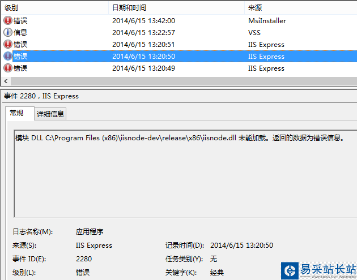
Task: Click the IIS Express value next to 来源(S)
Action: 94,245
